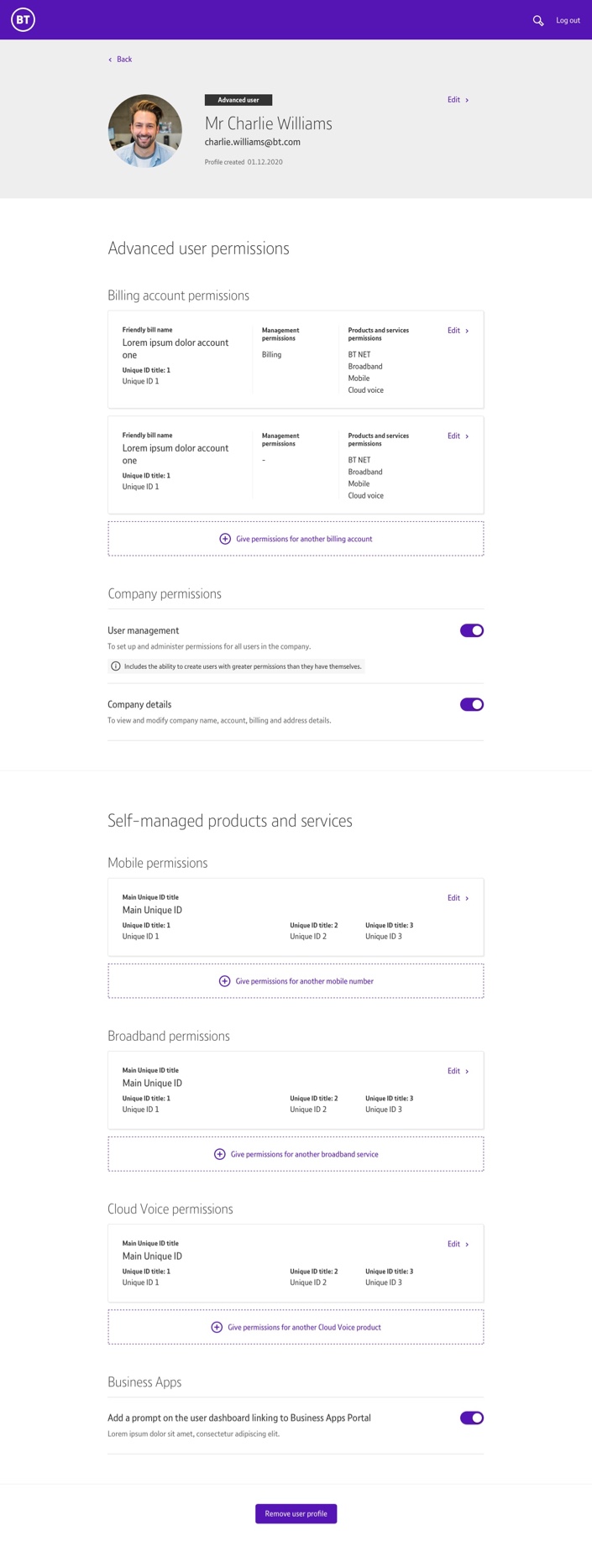The image size is (592, 1562).
Task: Open Edit on the second billing account card
Action: (458, 436)
